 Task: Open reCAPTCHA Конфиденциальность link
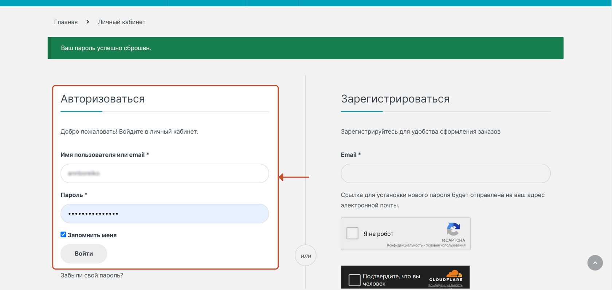[x=405, y=245]
